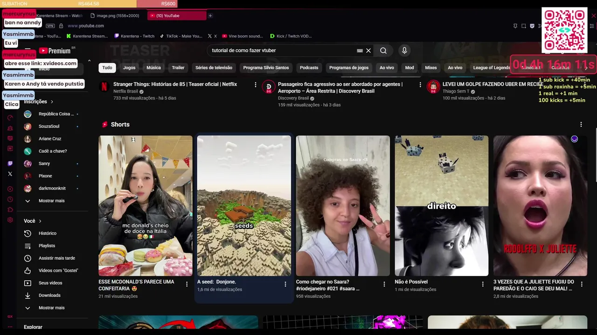Open options menu for Stranger Things video
Image resolution: width=597 pixels, height=335 pixels.
(x=255, y=85)
